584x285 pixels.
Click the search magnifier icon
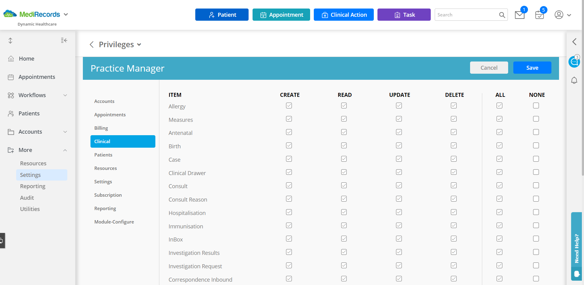pyautogui.click(x=502, y=15)
